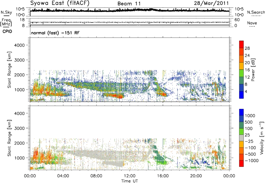Click the '60' Nave axis tick
265x183 pixels.
point(237,20)
